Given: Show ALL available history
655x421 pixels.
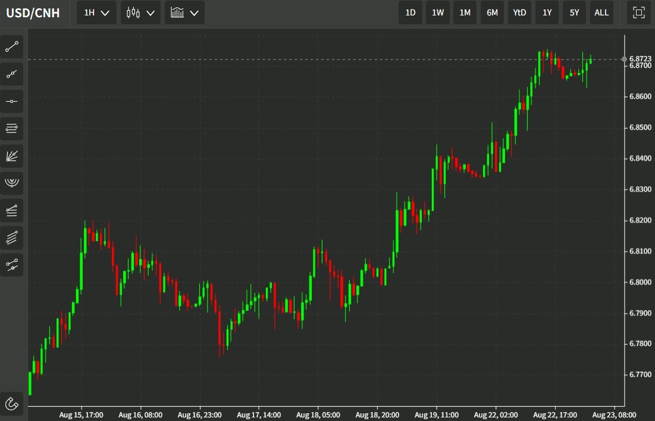Looking at the screenshot, I should pos(601,12).
